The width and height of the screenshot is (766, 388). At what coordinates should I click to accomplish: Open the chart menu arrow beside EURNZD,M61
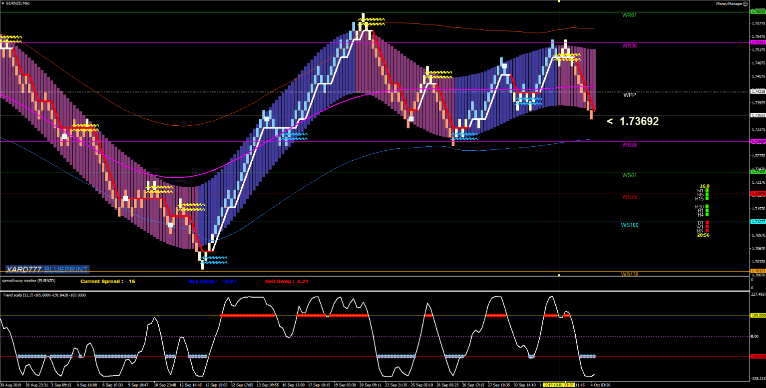(2, 3)
